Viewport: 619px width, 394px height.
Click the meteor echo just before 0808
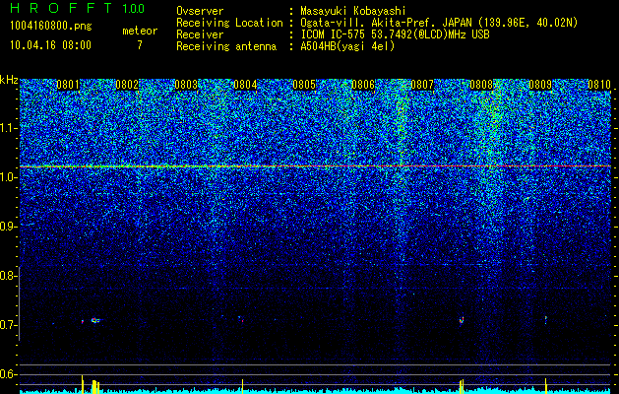(x=462, y=320)
